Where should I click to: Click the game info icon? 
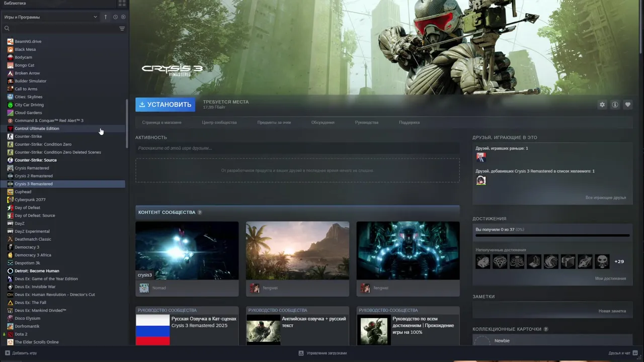pyautogui.click(x=615, y=105)
